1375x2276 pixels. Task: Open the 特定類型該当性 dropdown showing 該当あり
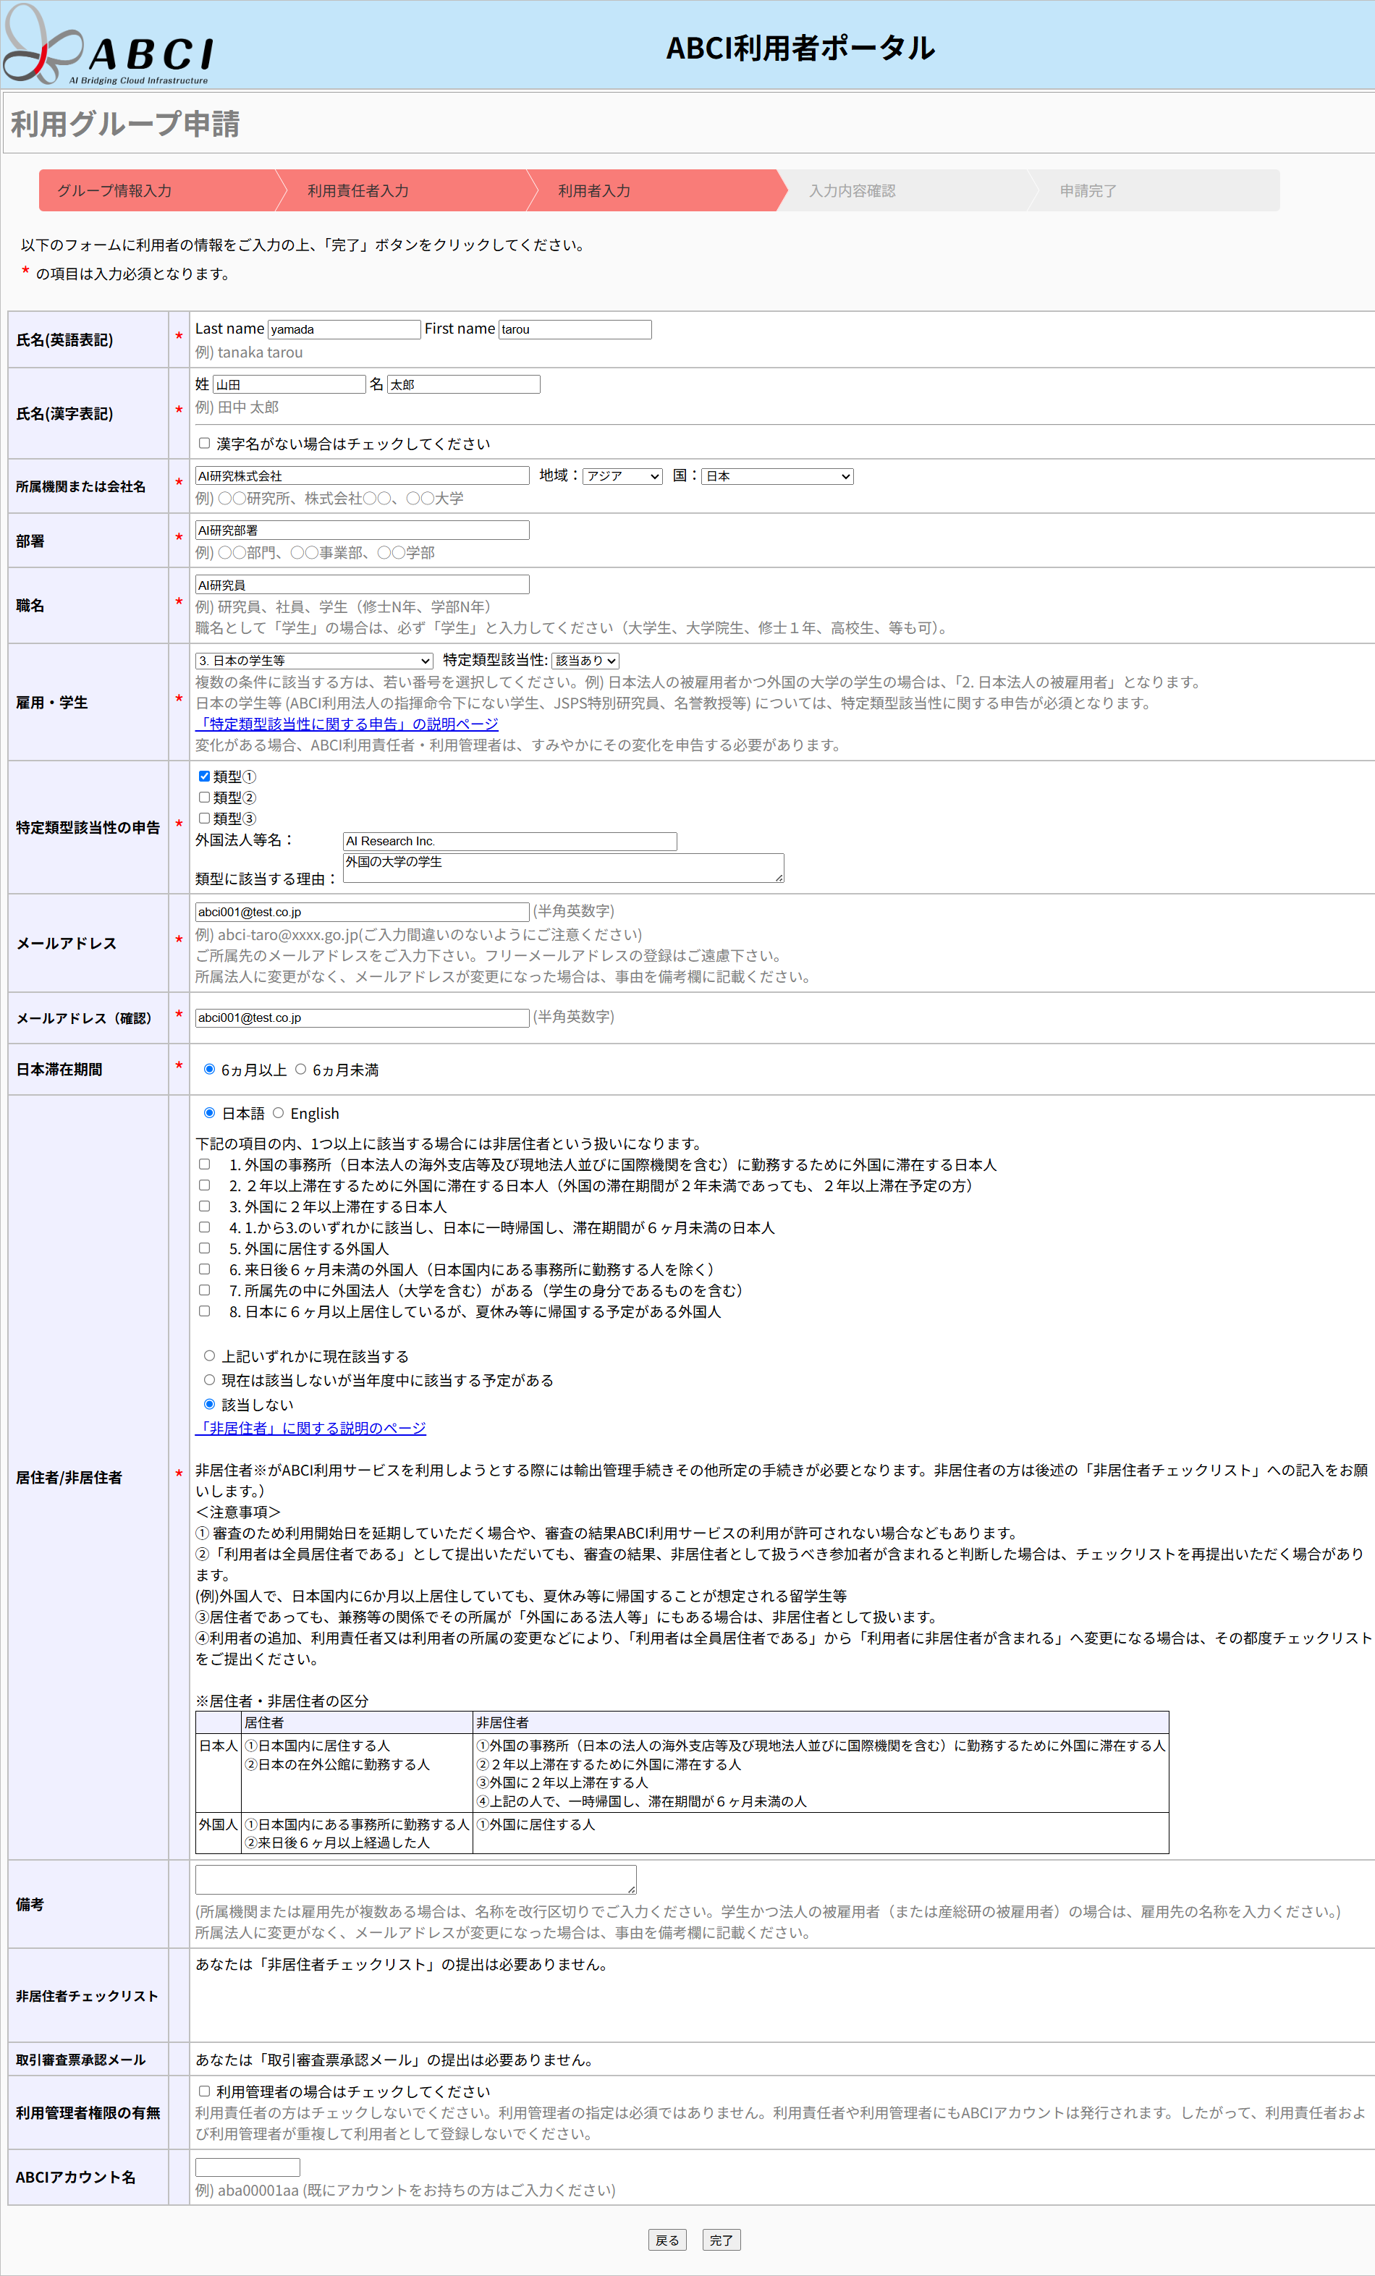(585, 661)
